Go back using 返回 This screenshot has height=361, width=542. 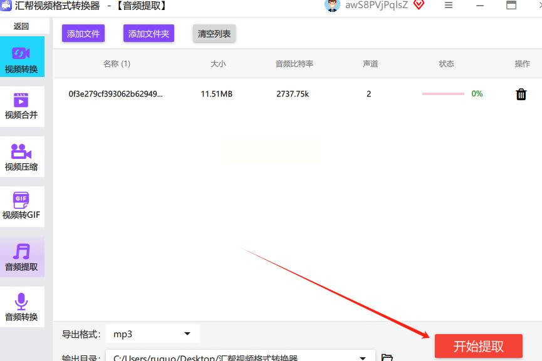pos(21,26)
